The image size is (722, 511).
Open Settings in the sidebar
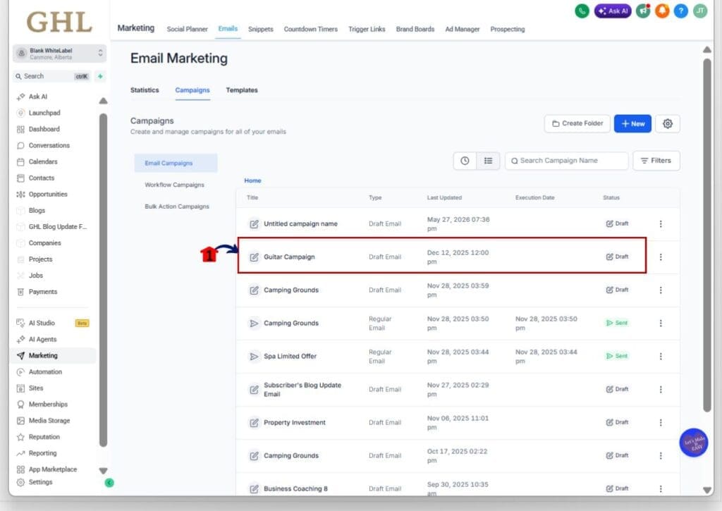[x=40, y=483]
